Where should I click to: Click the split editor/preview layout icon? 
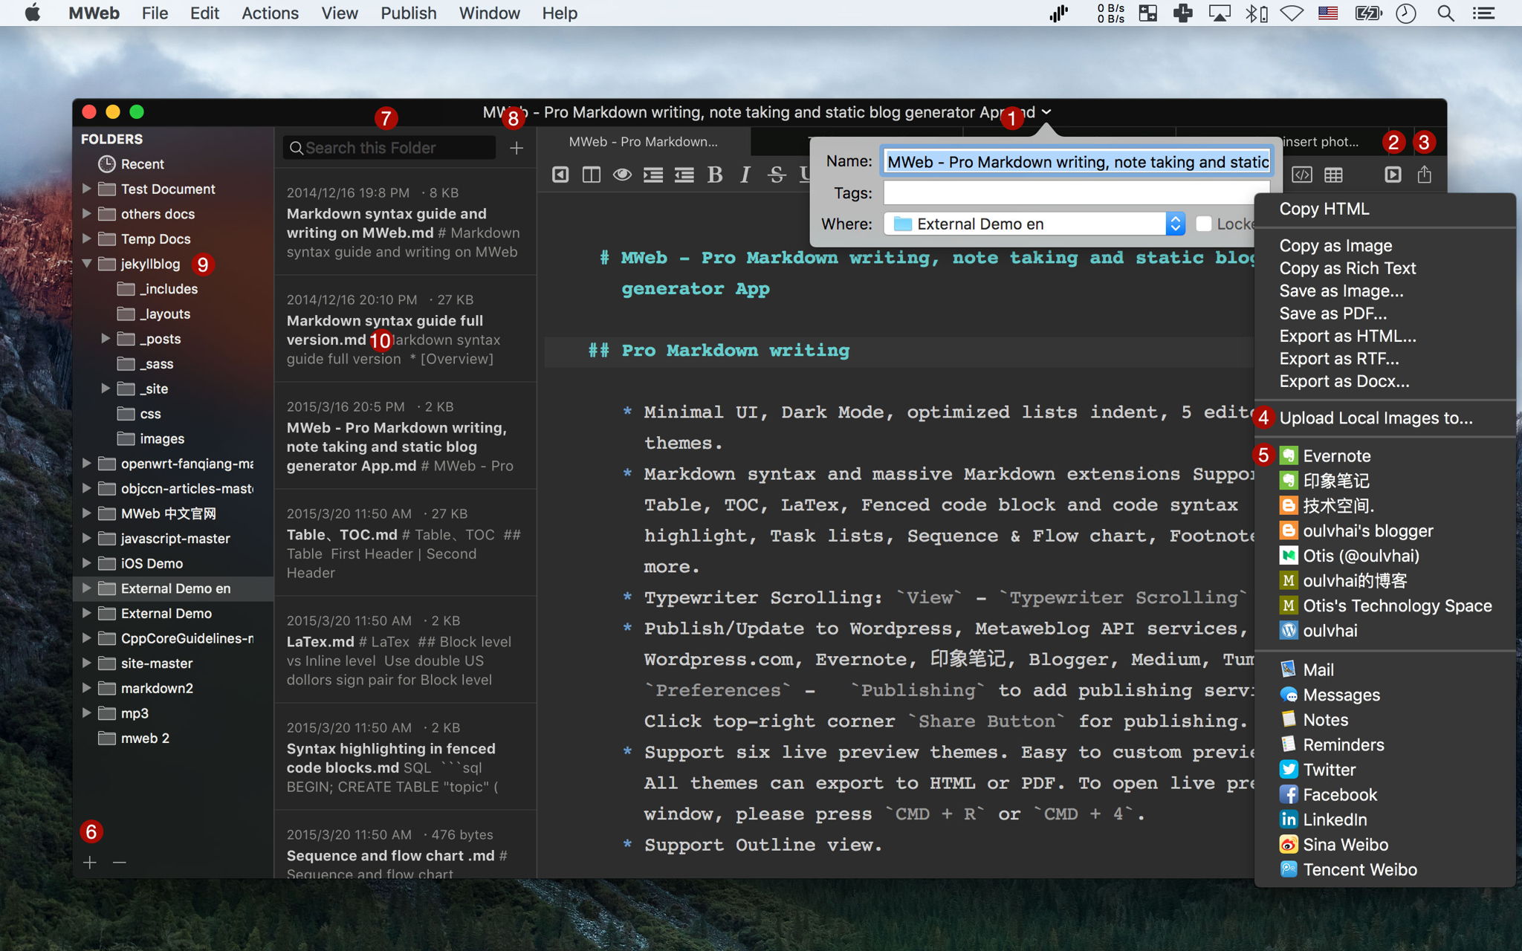(592, 175)
